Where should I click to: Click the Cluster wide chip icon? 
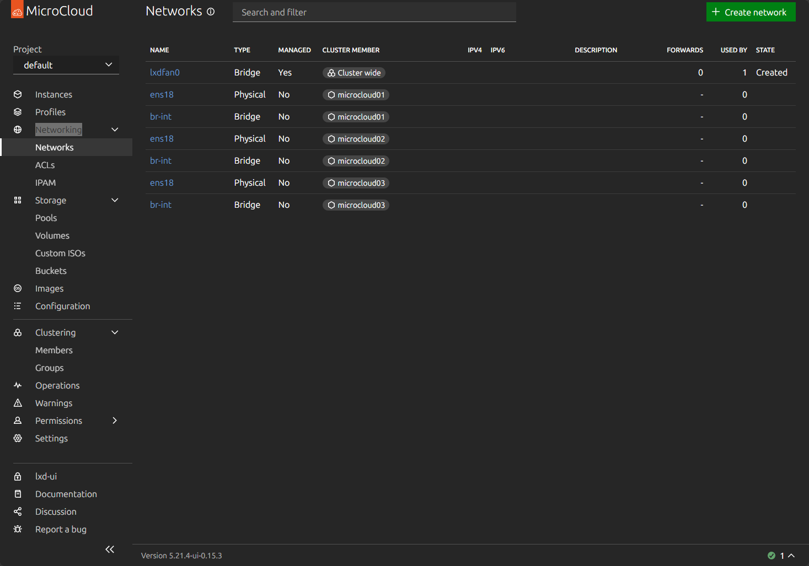tap(331, 73)
